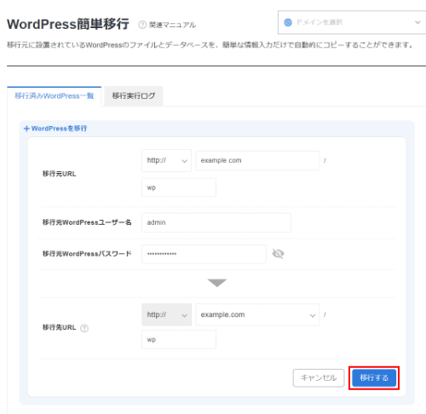The height and width of the screenshot is (414, 426).
Task: Open the ドメインを選択 domain dropdown
Action: click(352, 22)
